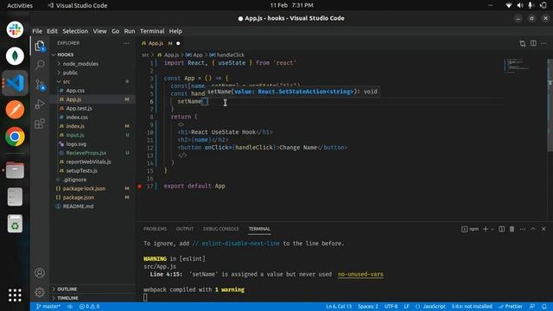
Task: Open the Extensions view
Action: tap(40, 124)
